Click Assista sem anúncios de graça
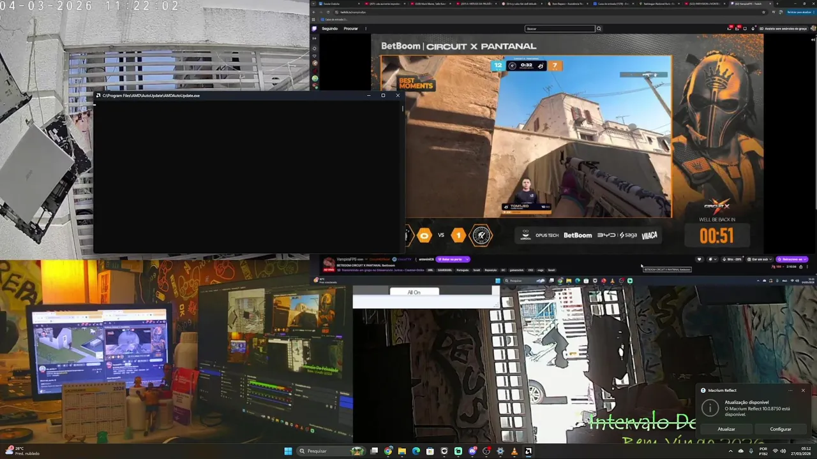 pyautogui.click(x=784, y=29)
